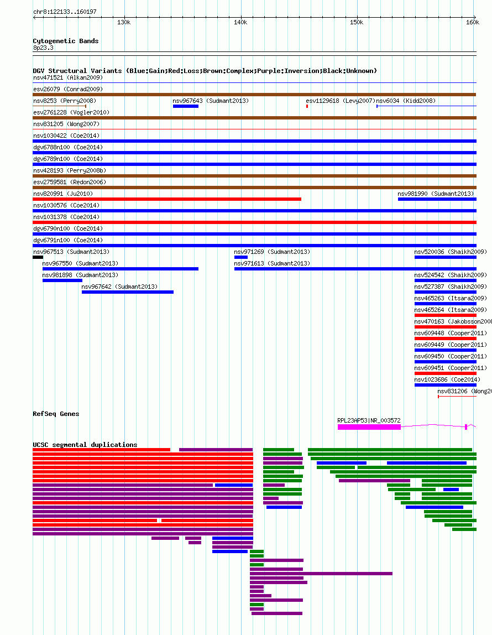The width and height of the screenshot is (492, 635).
Task: Click the 150k ruler tick label
Action: 357,23
